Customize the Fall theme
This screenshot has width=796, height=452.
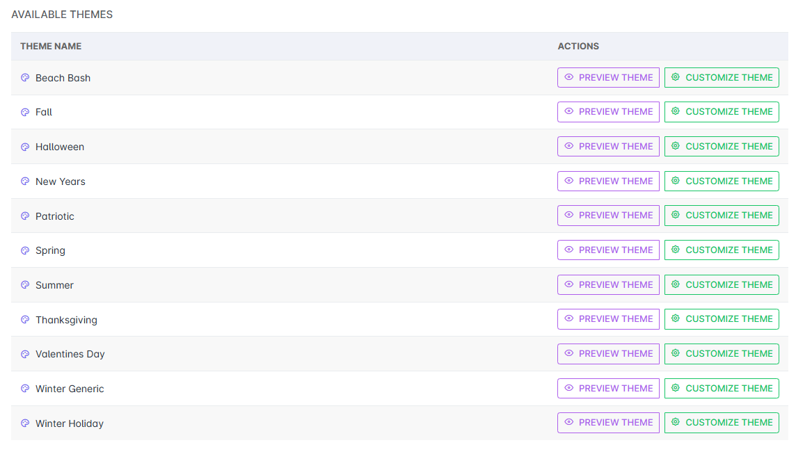point(722,112)
